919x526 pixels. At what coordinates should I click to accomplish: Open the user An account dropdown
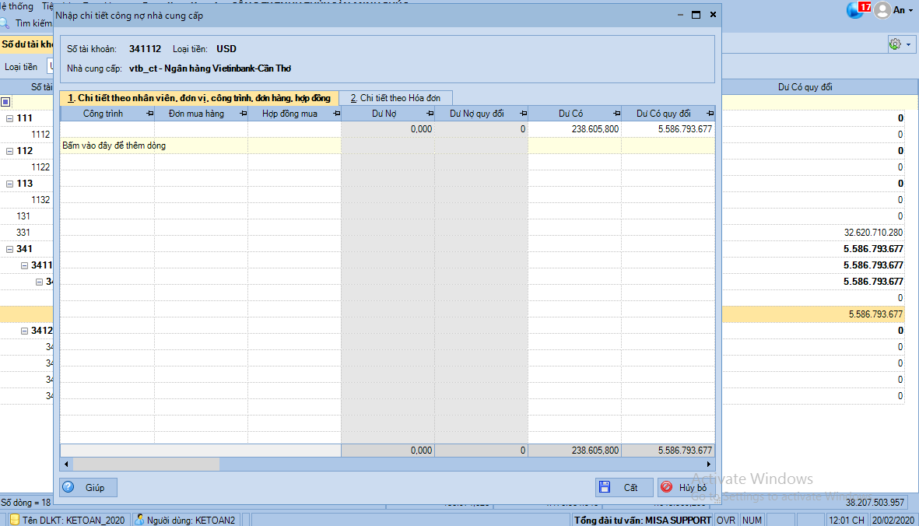[x=893, y=10]
